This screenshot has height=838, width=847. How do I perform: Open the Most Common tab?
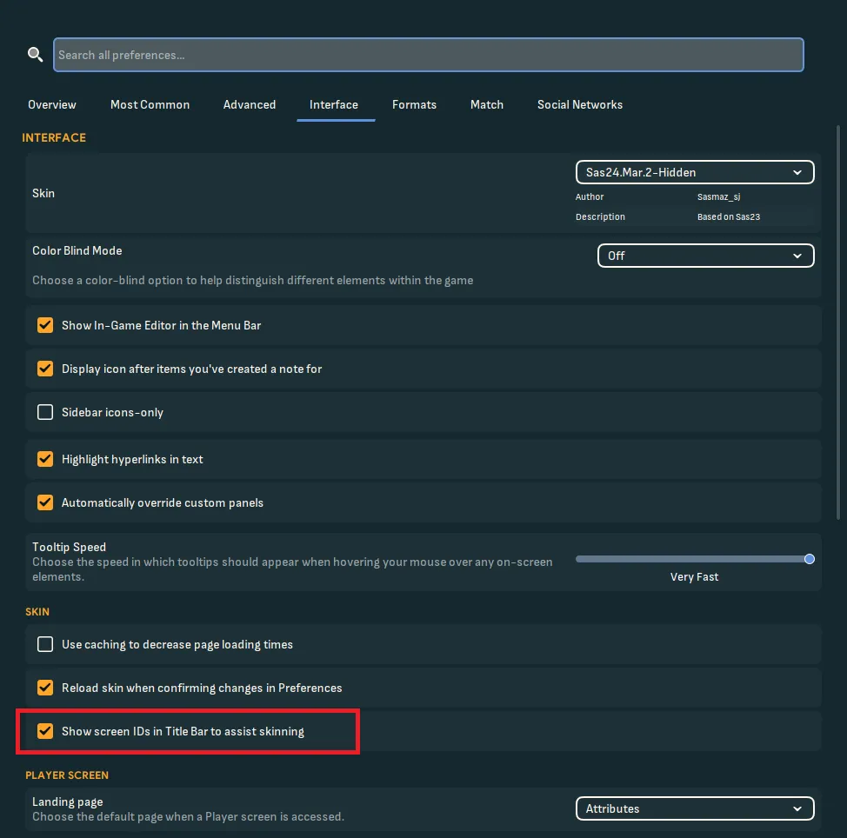[150, 104]
